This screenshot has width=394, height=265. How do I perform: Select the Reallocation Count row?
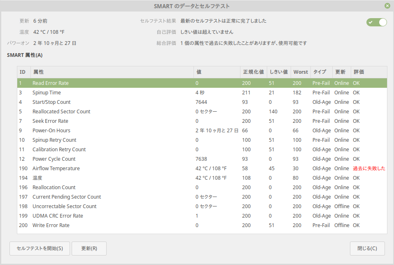[x=202, y=187]
